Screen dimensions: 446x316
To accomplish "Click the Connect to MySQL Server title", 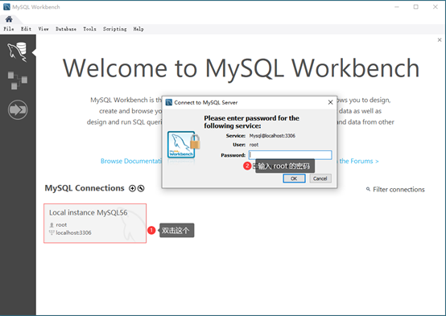I will 205,103.
